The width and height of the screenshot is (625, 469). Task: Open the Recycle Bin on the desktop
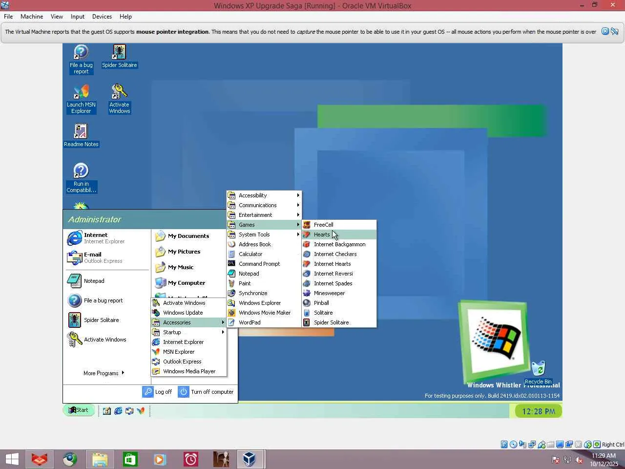click(x=538, y=373)
